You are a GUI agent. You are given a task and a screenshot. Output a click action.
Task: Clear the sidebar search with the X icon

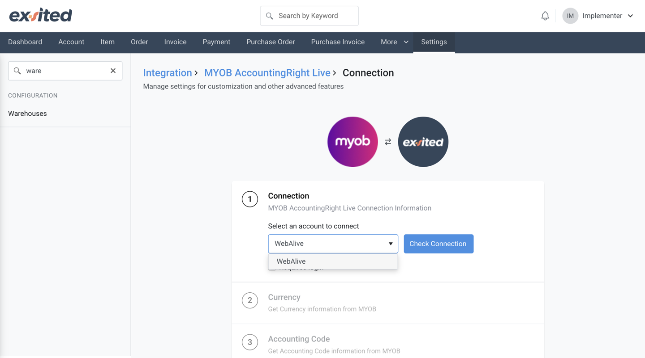click(x=113, y=71)
